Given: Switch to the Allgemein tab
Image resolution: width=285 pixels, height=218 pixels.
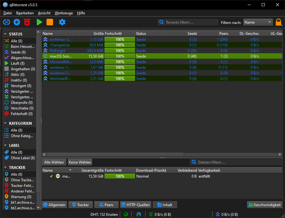Looking at the screenshot, I should (x=54, y=205).
